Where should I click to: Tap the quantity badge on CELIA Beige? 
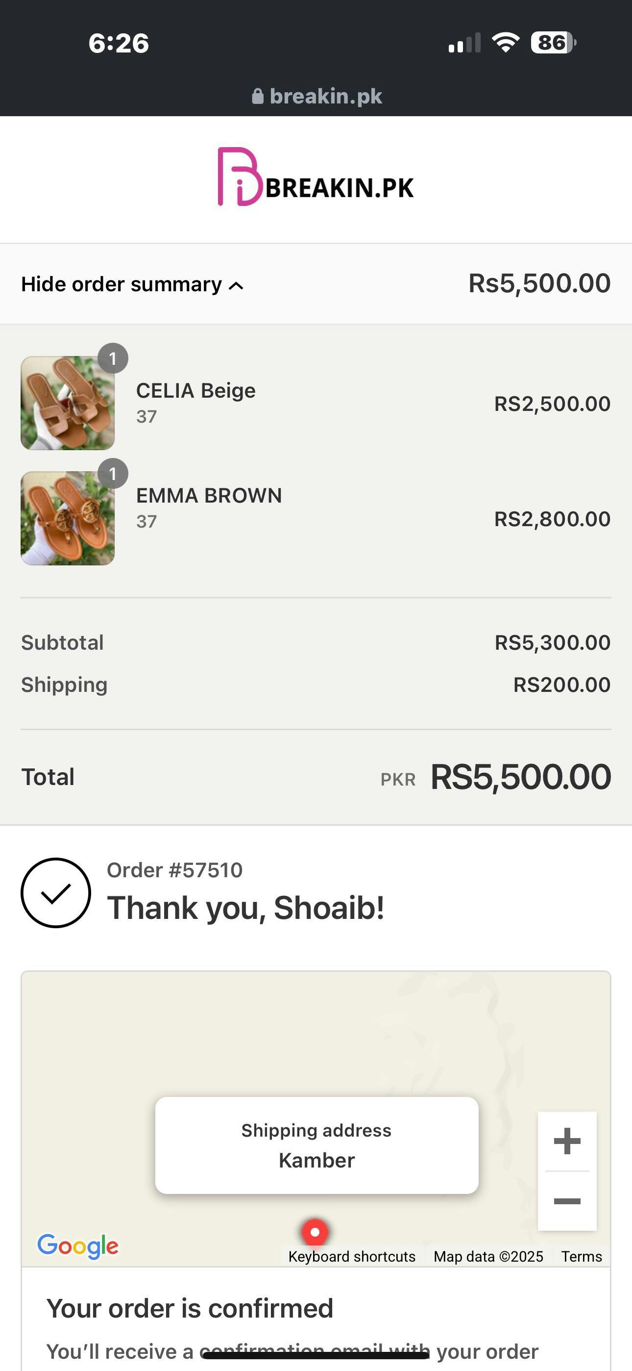[113, 359]
